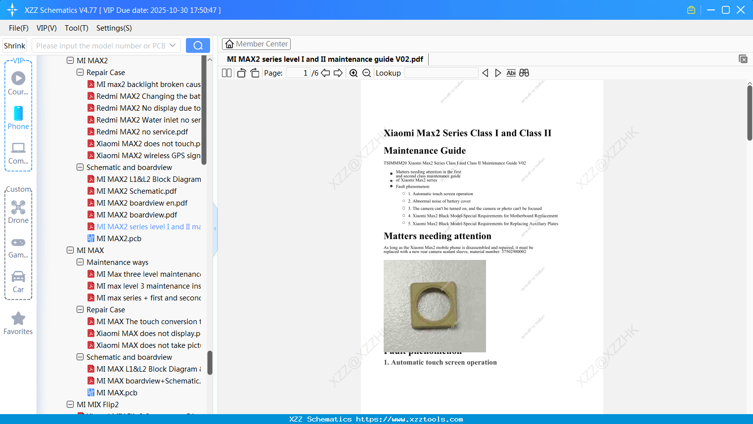Go to the next PDF page arrow

pos(338,73)
